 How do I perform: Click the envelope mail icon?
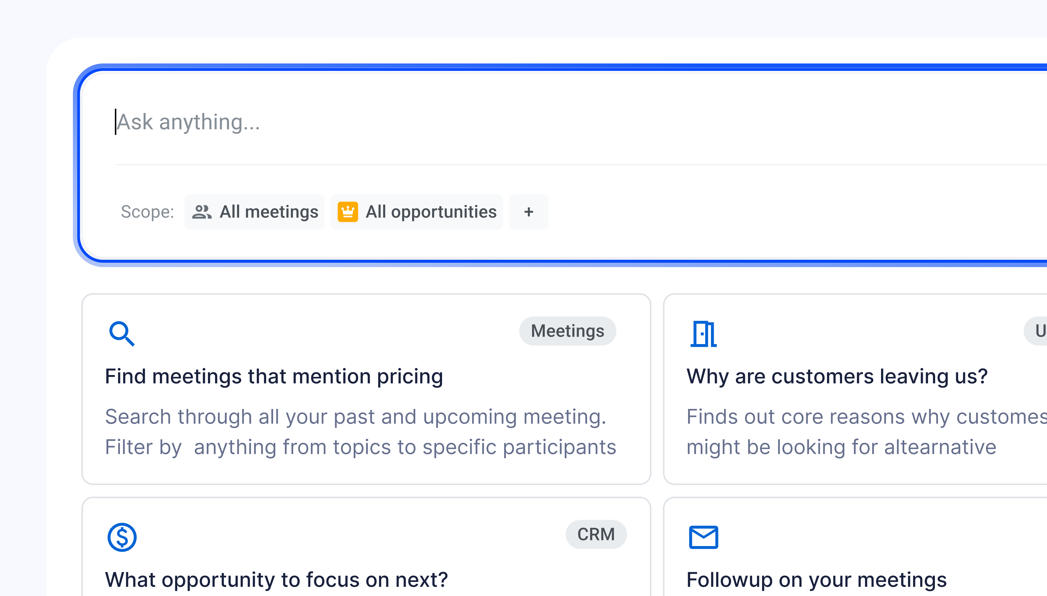tap(703, 537)
